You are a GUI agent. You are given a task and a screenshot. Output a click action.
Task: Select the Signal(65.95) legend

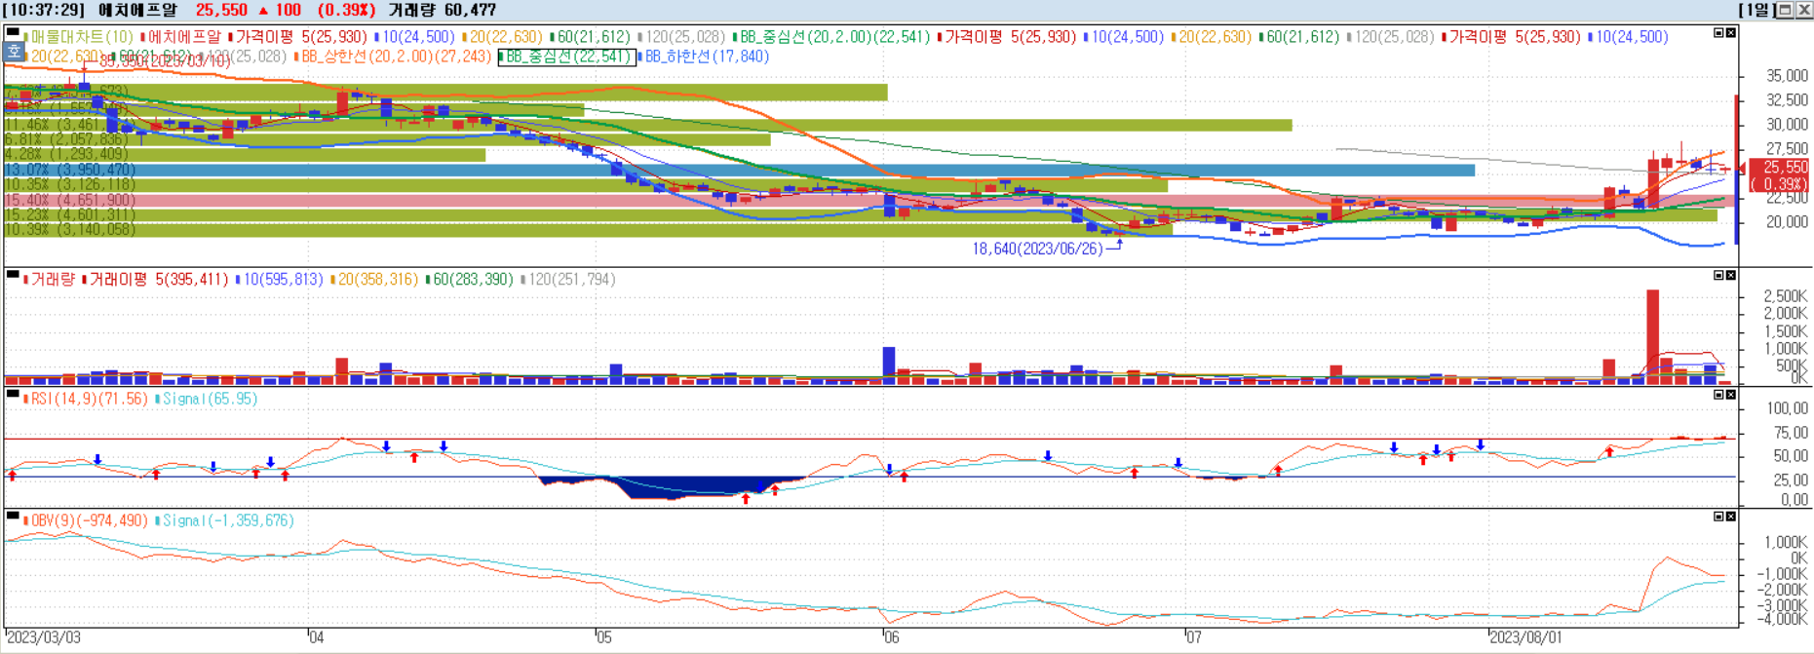pos(210,400)
